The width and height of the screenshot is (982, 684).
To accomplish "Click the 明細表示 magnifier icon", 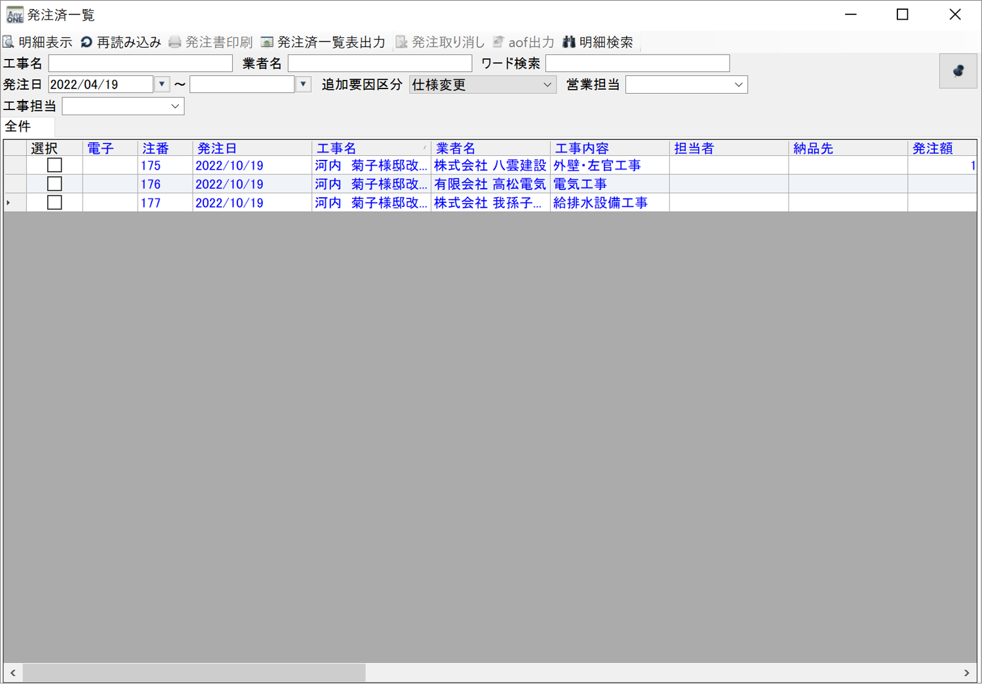I will [x=9, y=43].
